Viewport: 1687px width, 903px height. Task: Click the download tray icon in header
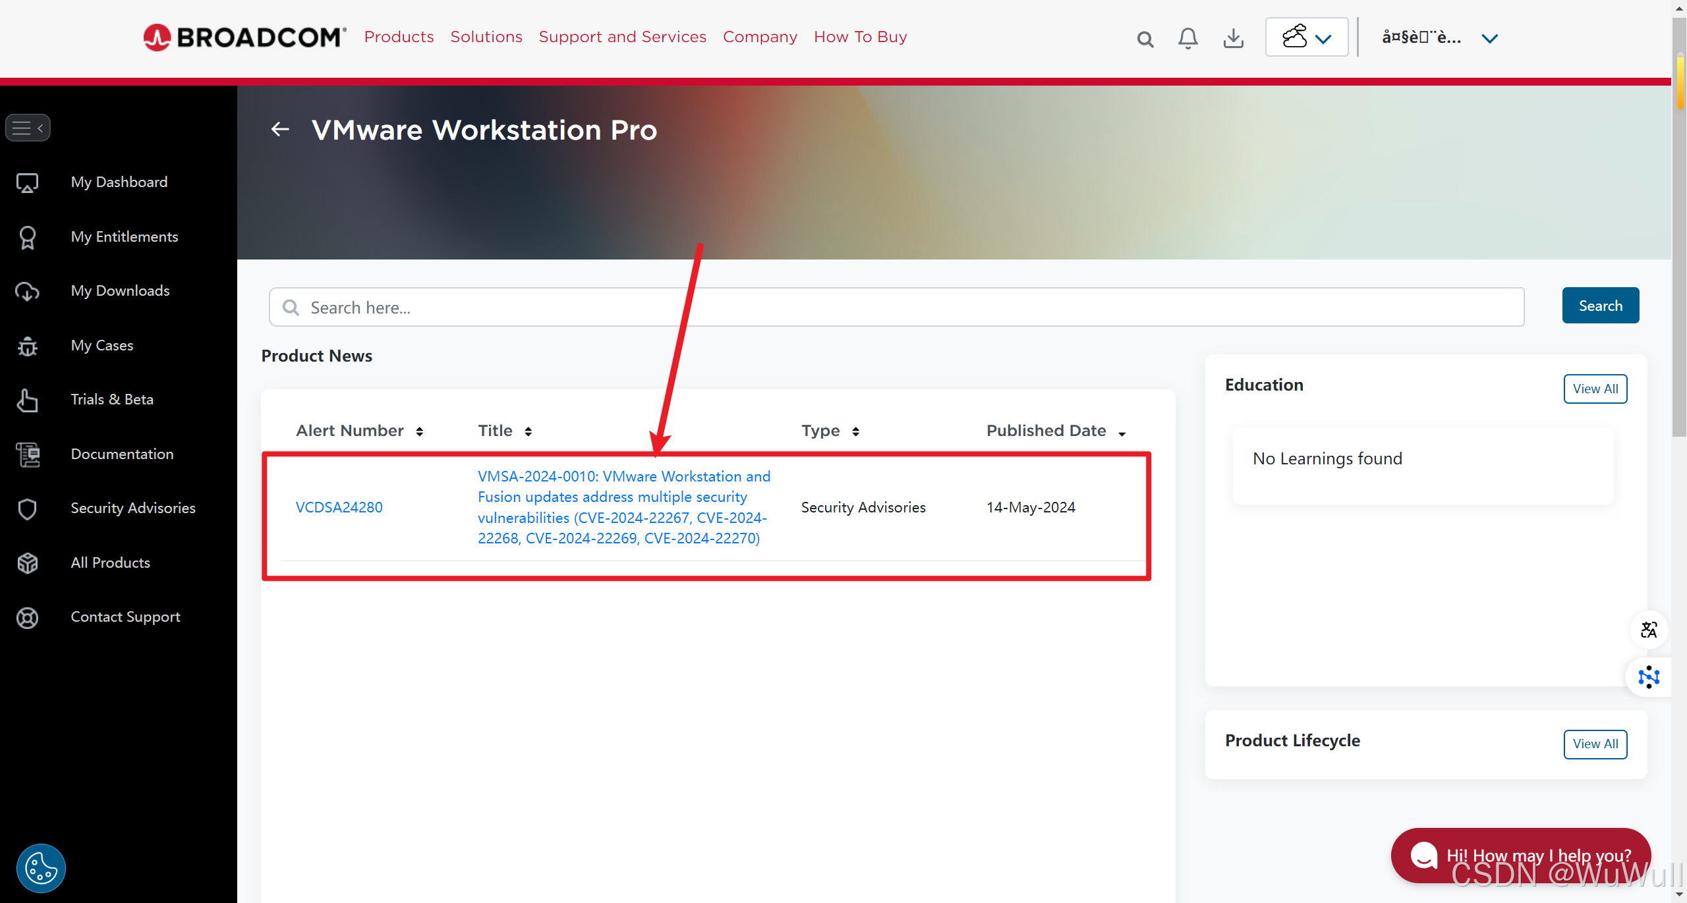[1233, 38]
